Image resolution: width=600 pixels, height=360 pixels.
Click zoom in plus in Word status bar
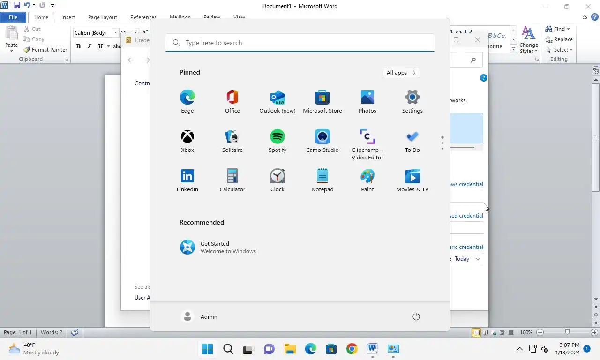(594, 332)
